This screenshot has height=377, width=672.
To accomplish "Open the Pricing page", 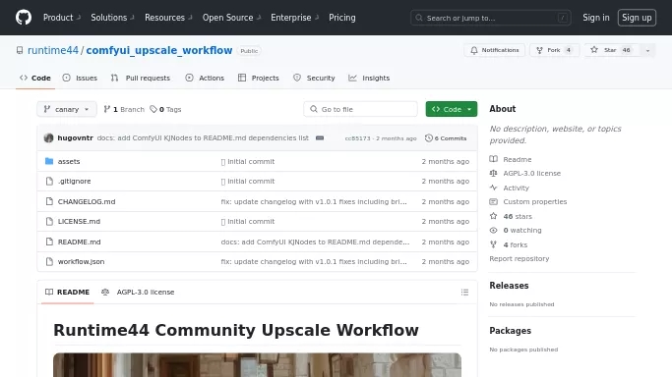I will 342,18.
